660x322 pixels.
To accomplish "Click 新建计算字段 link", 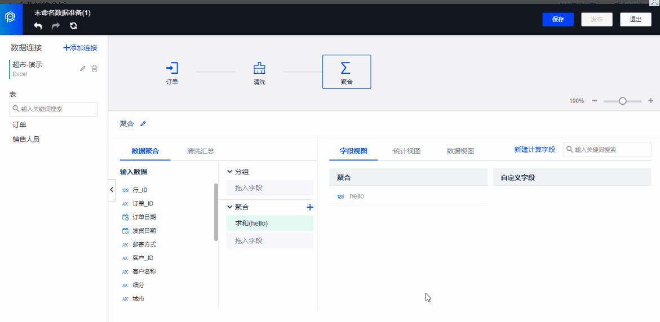I will (535, 150).
